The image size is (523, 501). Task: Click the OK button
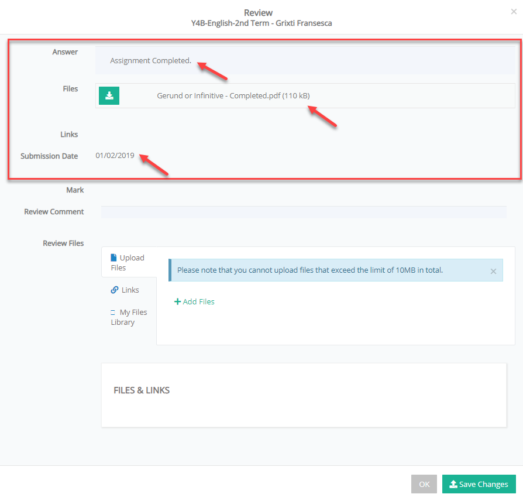(424, 484)
